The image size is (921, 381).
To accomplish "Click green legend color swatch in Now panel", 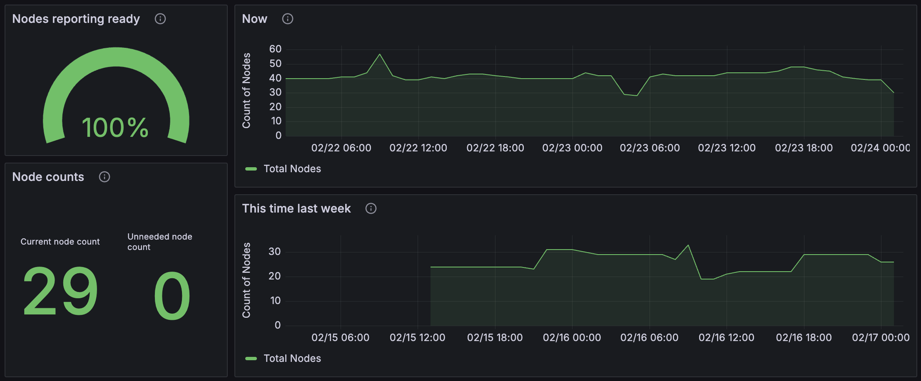I will point(251,169).
